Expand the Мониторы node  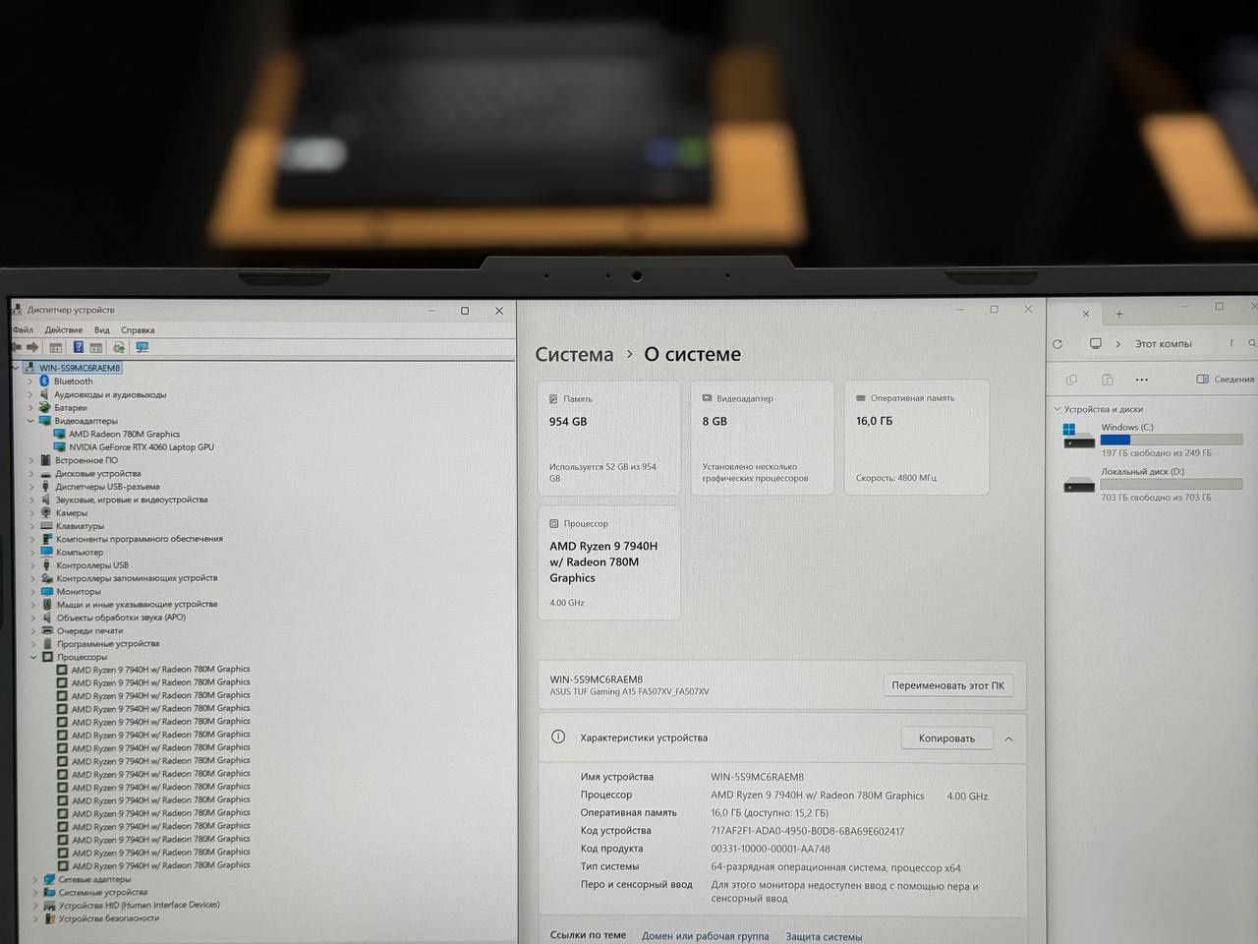[32, 592]
